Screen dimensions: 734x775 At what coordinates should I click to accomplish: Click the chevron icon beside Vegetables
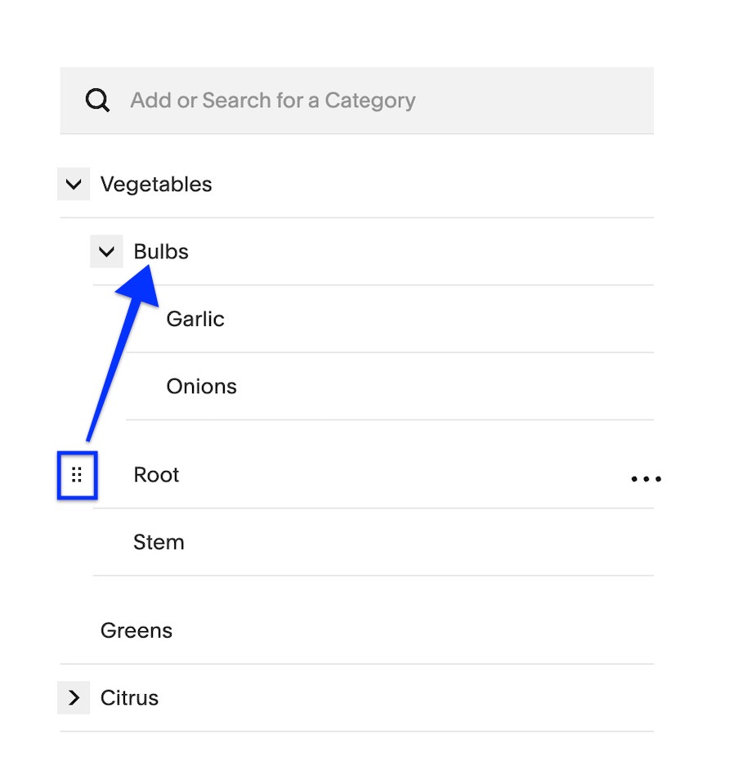[74, 184]
